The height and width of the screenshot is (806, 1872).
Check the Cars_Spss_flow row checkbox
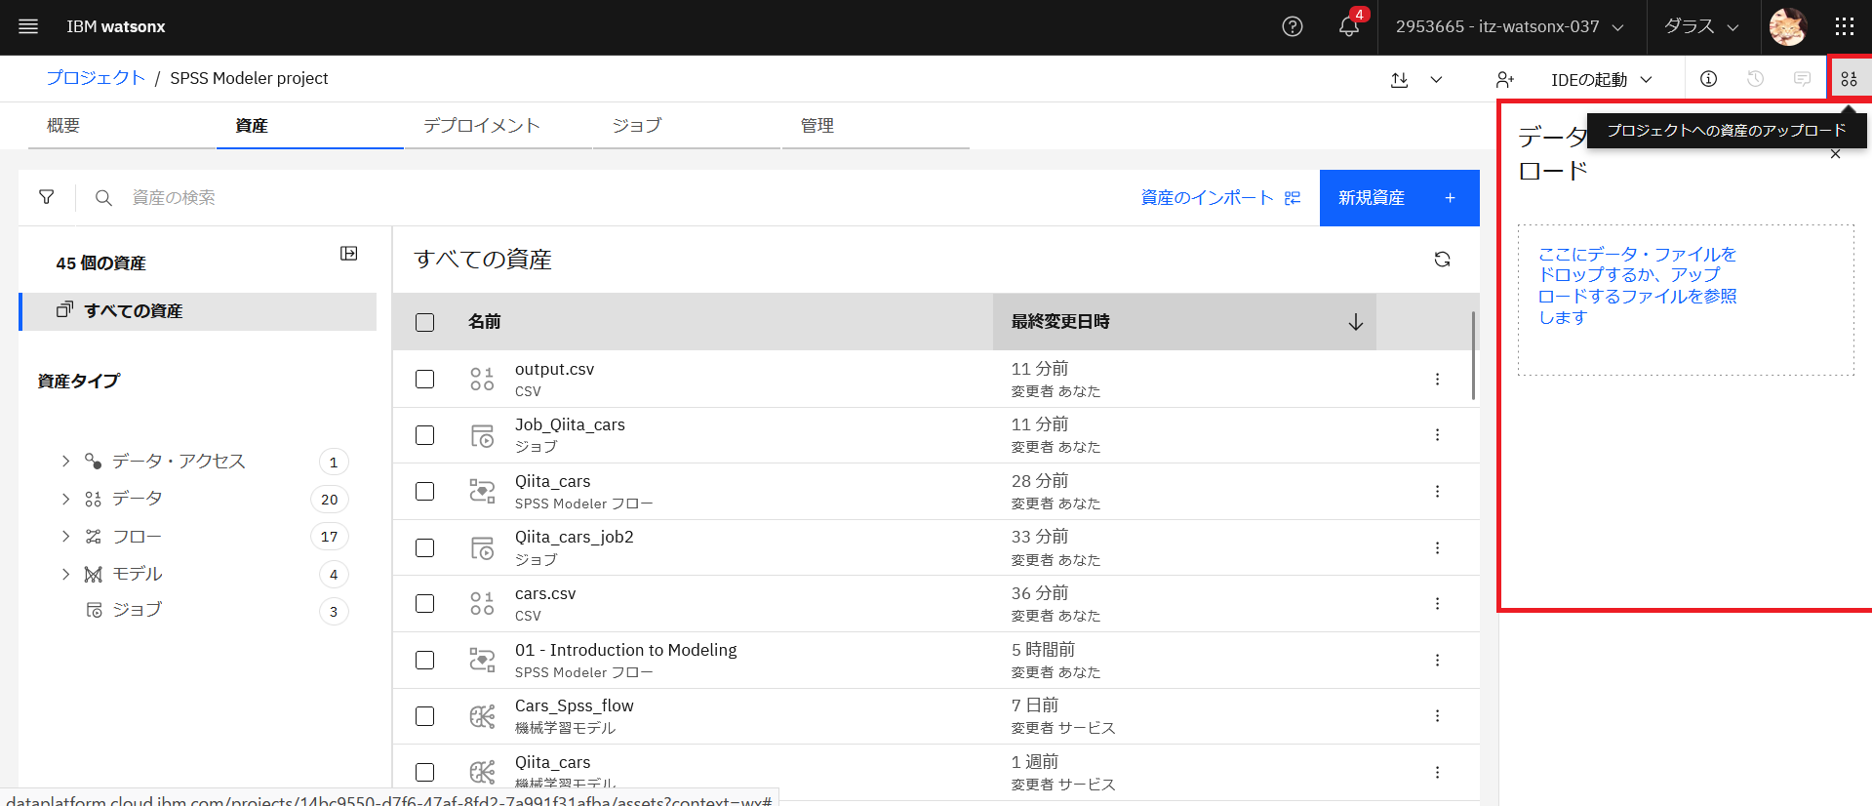tap(424, 716)
